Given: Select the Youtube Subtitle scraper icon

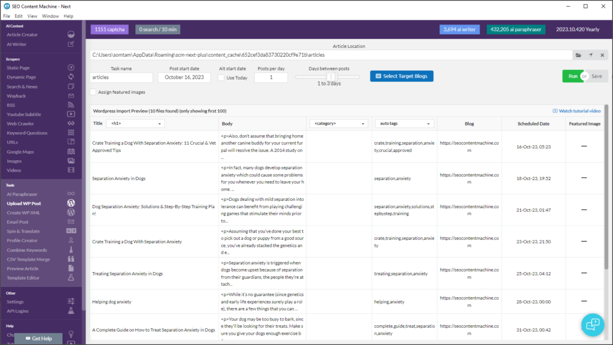Looking at the screenshot, I should tap(71, 114).
